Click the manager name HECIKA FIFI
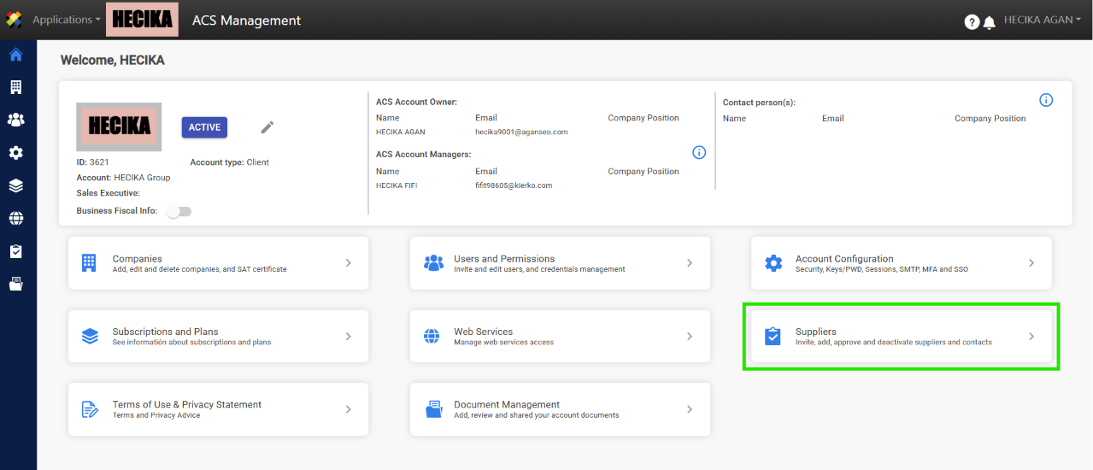The height and width of the screenshot is (470, 1093). (397, 185)
